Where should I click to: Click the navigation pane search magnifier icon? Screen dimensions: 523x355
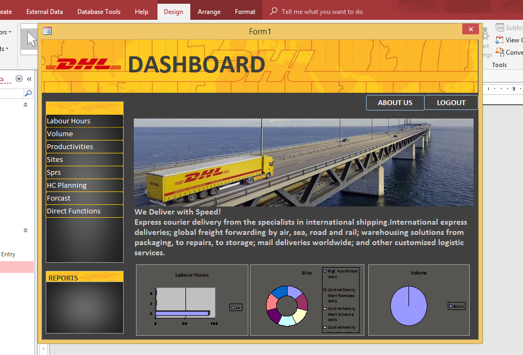point(28,93)
